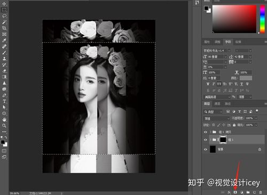Switch to the 路径 paths tab
This screenshot has width=267, height=195.
pos(227,104)
